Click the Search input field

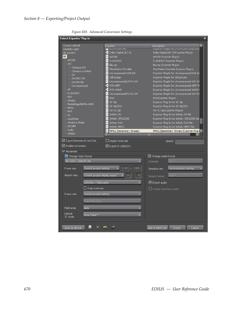coord(189,142)
